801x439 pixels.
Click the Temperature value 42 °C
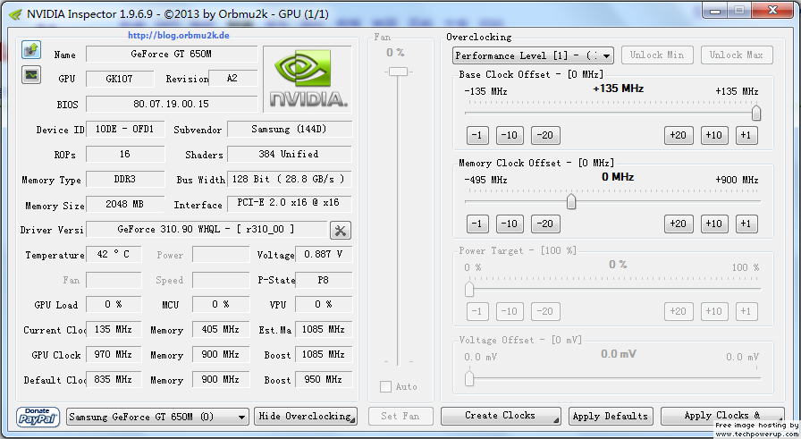tap(114, 255)
